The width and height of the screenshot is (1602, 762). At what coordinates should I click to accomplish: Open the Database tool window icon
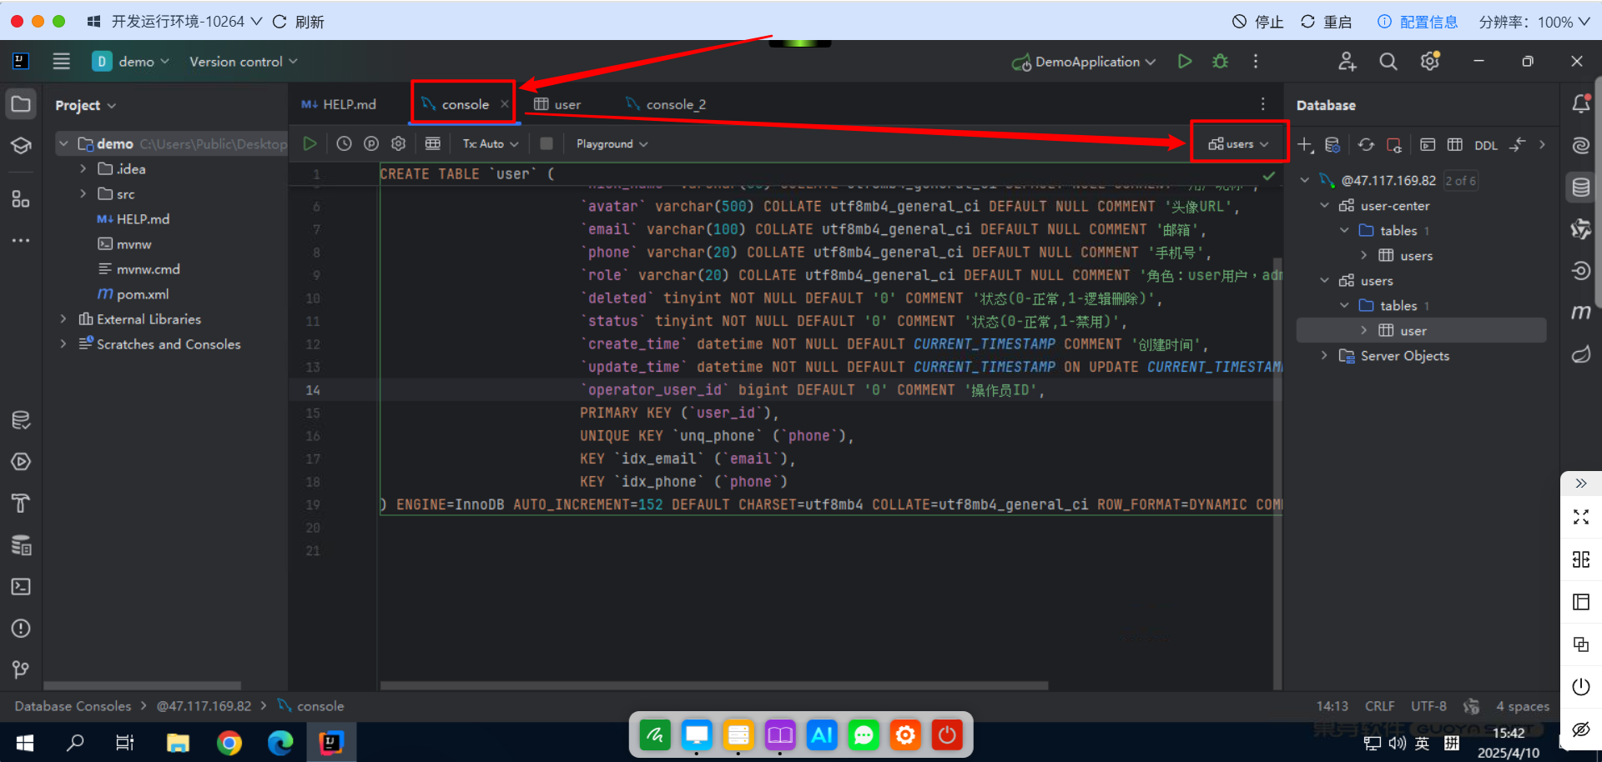click(1581, 187)
